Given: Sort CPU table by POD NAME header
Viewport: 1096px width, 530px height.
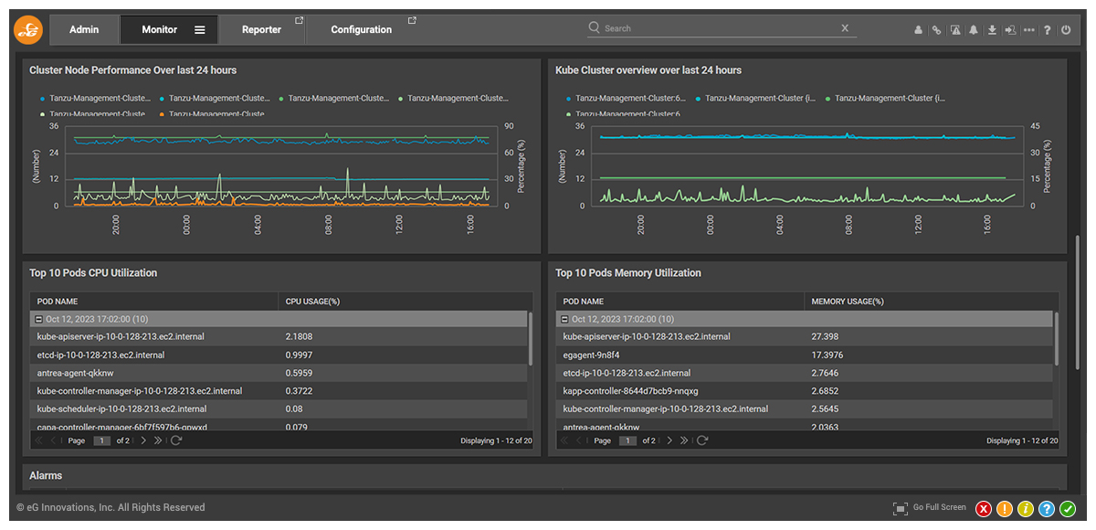Looking at the screenshot, I should (x=154, y=302).
